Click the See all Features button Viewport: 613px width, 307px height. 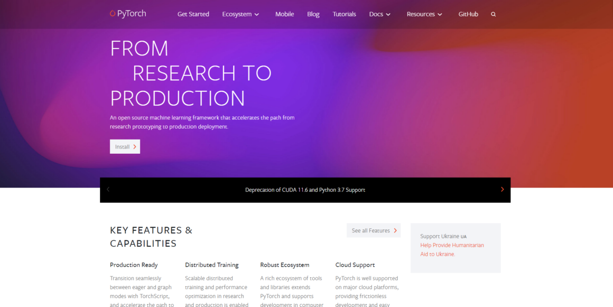pyautogui.click(x=374, y=230)
